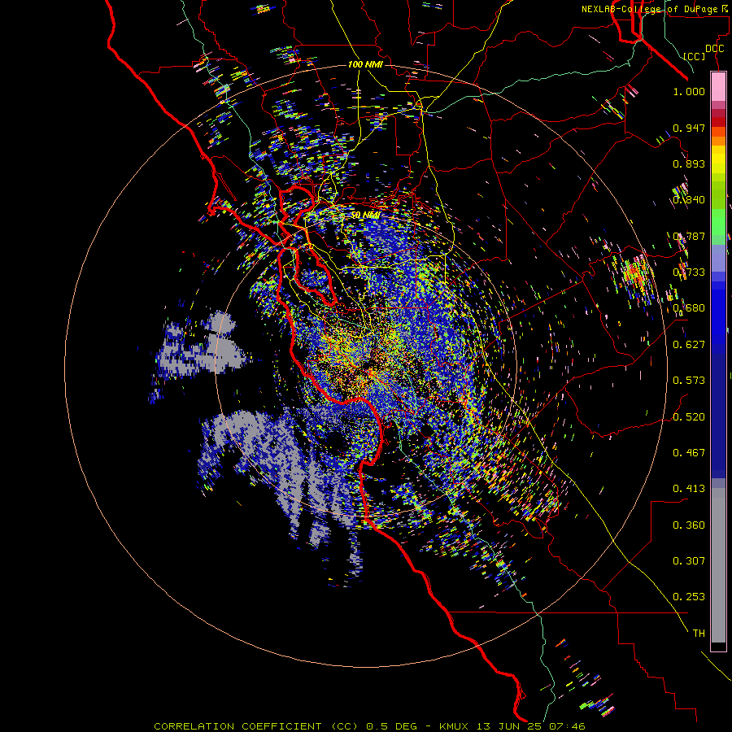
Task: Click the DCC label above the color scale
Action: click(714, 49)
